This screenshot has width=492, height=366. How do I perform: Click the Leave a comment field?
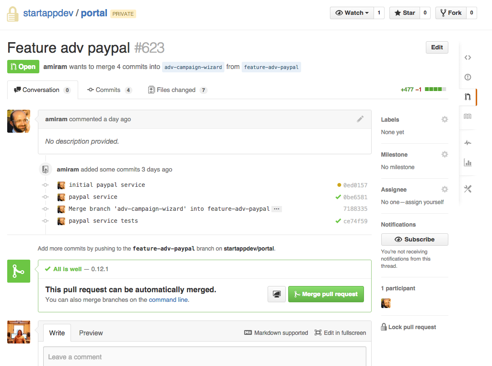[205, 356]
